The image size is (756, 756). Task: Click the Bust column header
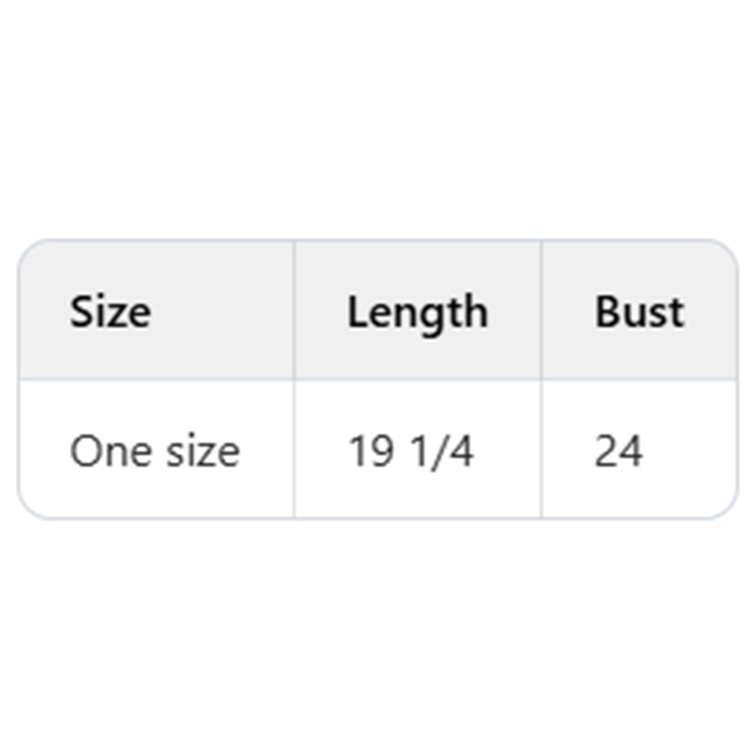click(x=639, y=312)
